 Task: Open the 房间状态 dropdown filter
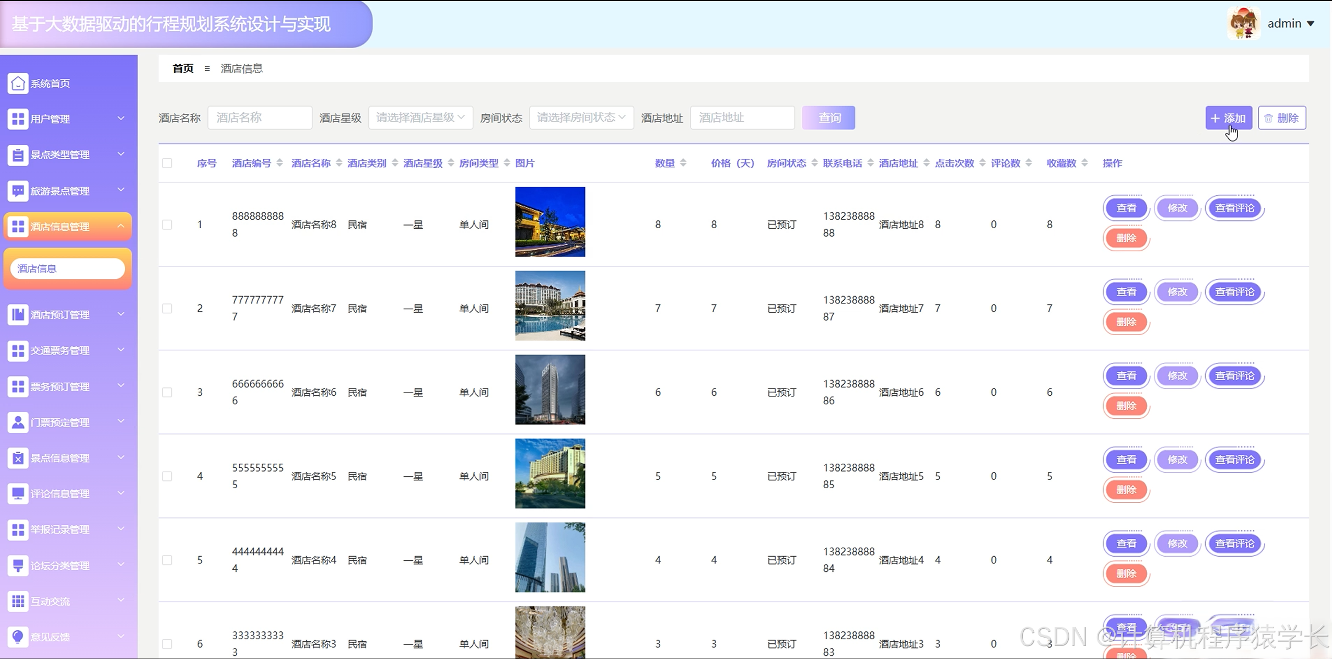click(581, 118)
